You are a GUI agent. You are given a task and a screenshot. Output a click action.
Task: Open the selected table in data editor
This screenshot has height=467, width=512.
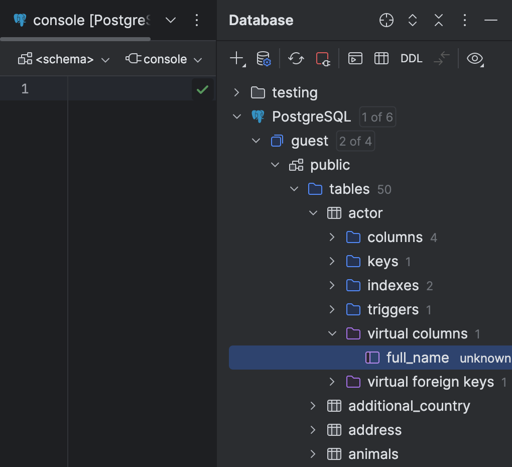coord(381,58)
